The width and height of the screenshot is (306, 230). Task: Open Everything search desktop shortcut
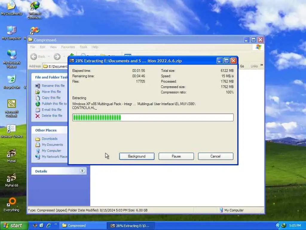point(12,205)
